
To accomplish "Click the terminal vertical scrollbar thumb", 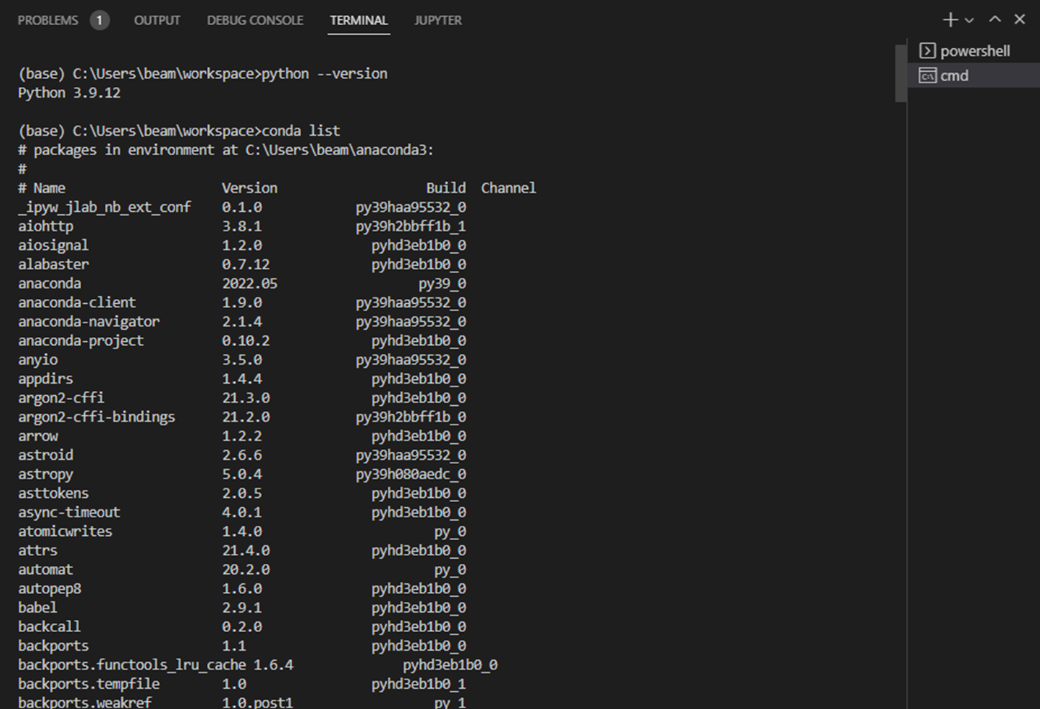I will tap(901, 73).
